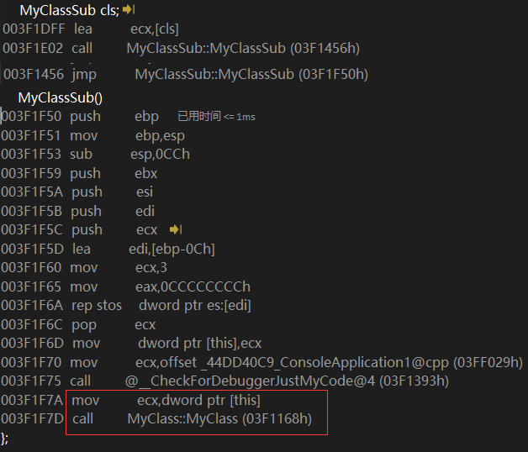Click the MyClassSub() source label
Image resolution: width=528 pixels, height=452 pixels.
pos(61,98)
